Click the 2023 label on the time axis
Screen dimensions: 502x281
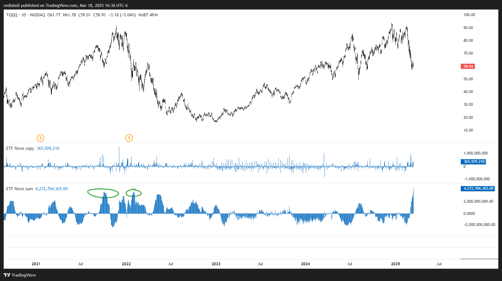[216, 264]
